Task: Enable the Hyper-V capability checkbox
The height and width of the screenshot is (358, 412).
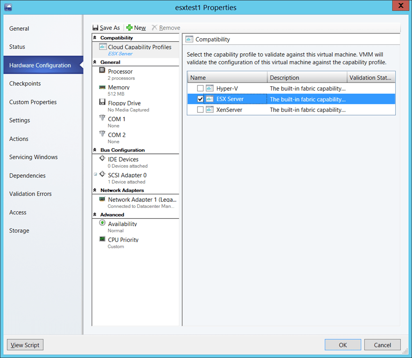Action: click(201, 88)
